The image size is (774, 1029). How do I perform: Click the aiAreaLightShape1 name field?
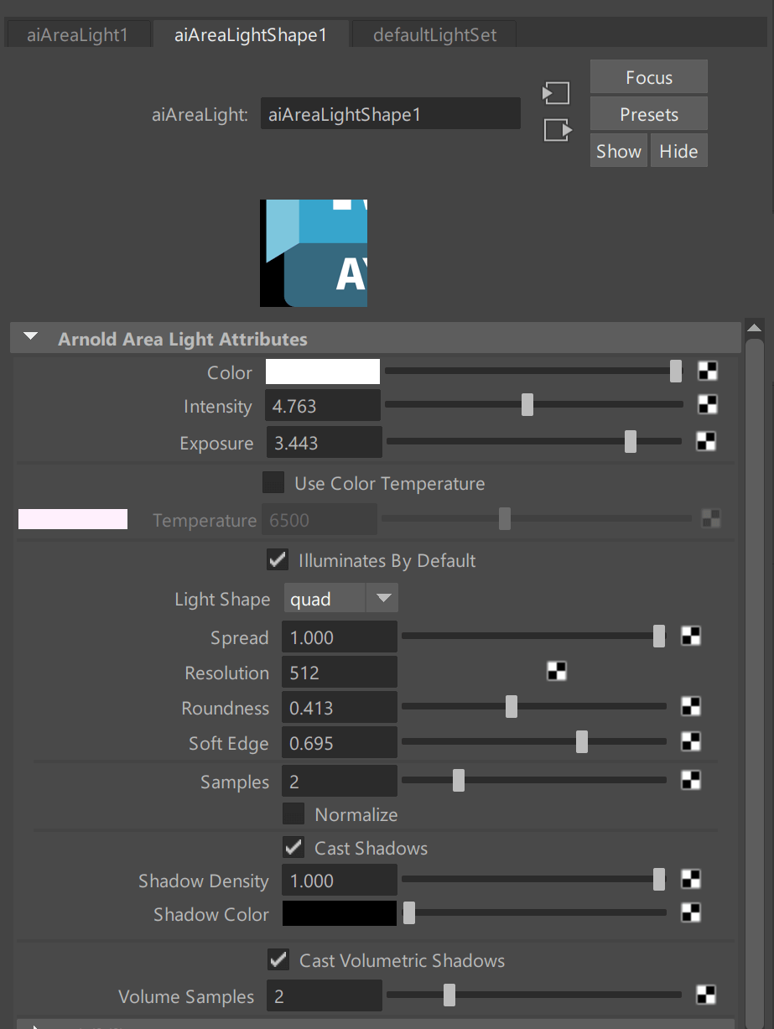tap(390, 115)
